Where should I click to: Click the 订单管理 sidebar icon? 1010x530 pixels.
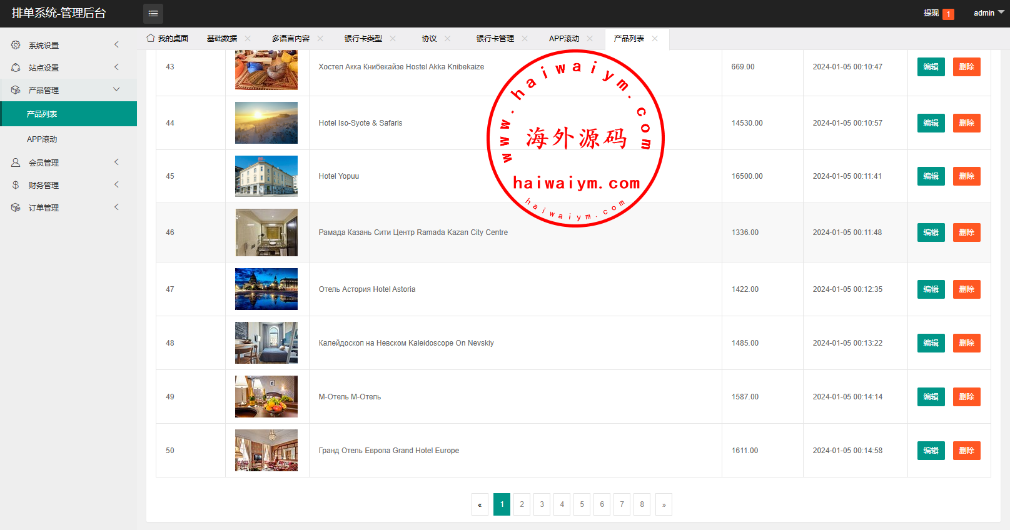(x=16, y=207)
